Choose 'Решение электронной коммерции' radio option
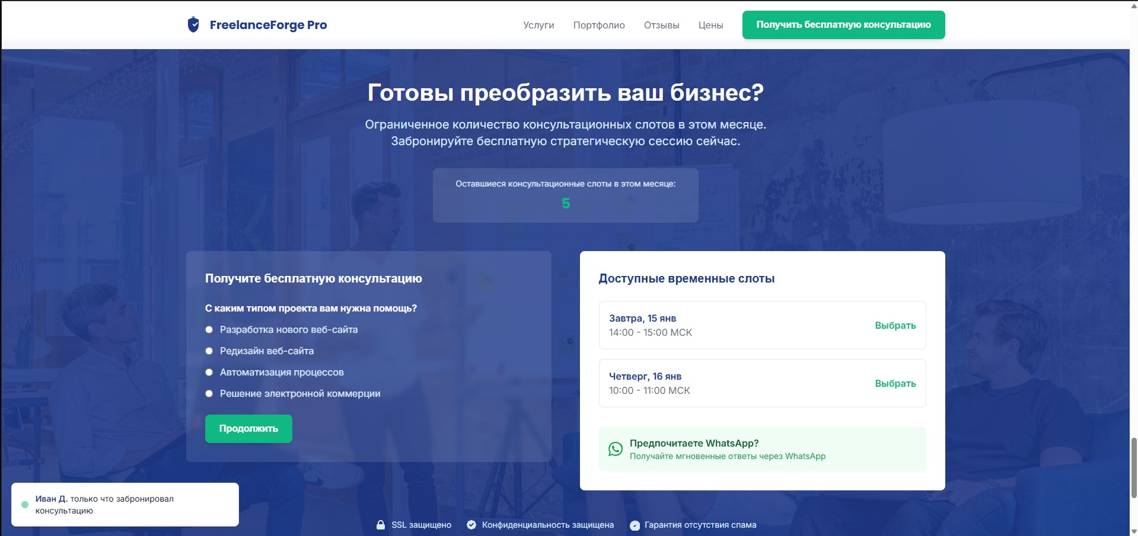The height and width of the screenshot is (536, 1138). 209,394
